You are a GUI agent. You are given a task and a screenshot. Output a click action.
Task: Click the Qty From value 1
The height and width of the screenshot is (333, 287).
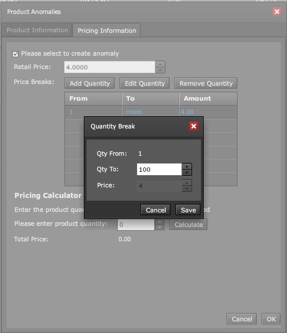(140, 153)
